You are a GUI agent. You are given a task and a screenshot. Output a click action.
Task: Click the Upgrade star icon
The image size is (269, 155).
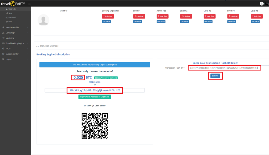(7, 9)
